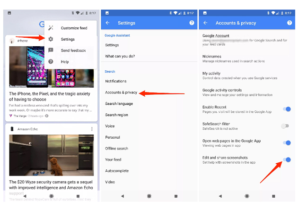This screenshot has width=298, height=217.
Task: Open Notifications settings entry
Action: tap(116, 81)
